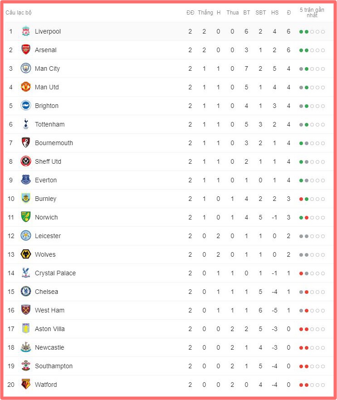
Task: Click the Man Utd club crest
Action: pos(26,87)
